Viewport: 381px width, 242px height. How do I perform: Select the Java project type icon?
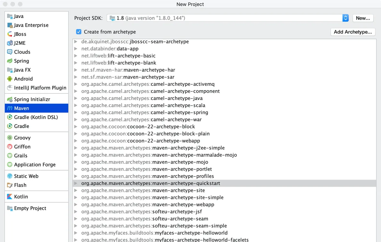10,16
